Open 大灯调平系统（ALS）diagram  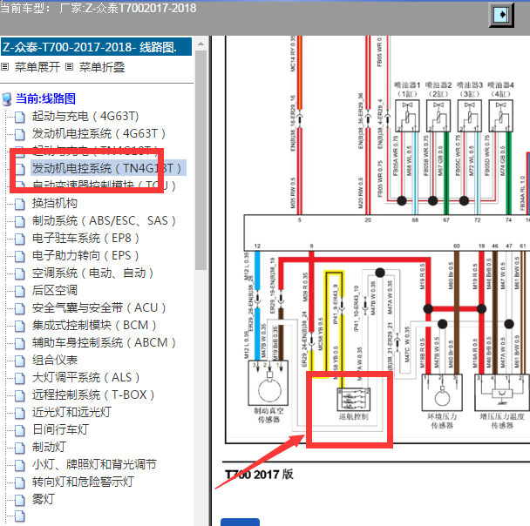click(85, 377)
